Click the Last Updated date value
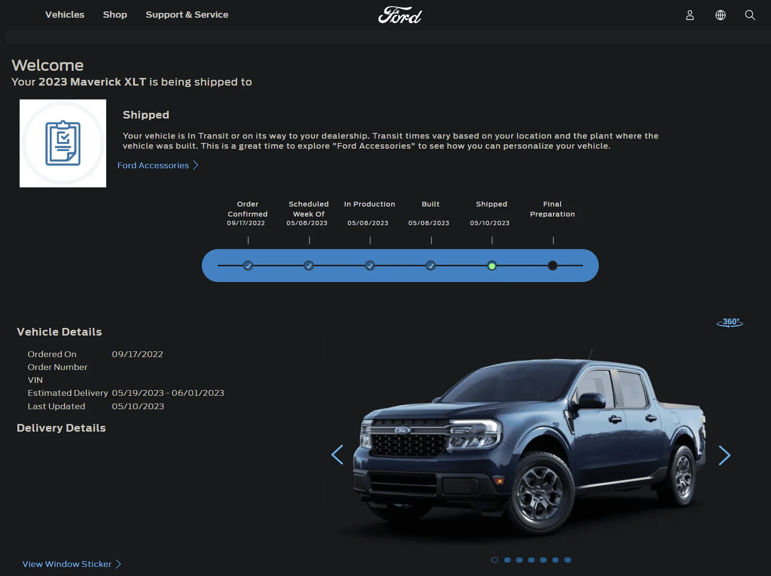Screen dimensions: 771x576 click(138, 406)
